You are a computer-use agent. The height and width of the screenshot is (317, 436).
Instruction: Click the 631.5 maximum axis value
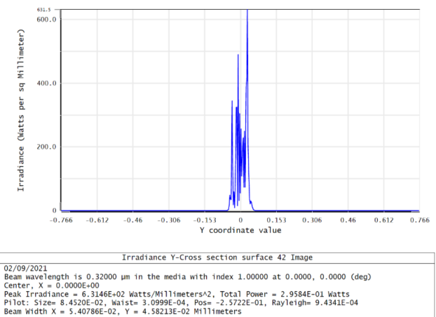(44, 10)
